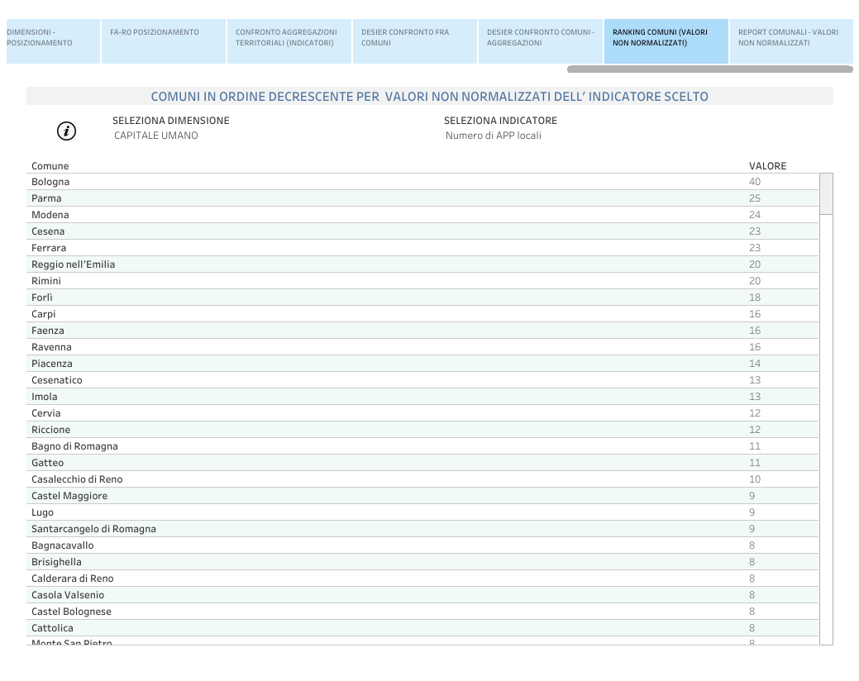The image size is (859, 681).
Task: Click the vertical scrollbar thumb of the table
Action: 826,193
